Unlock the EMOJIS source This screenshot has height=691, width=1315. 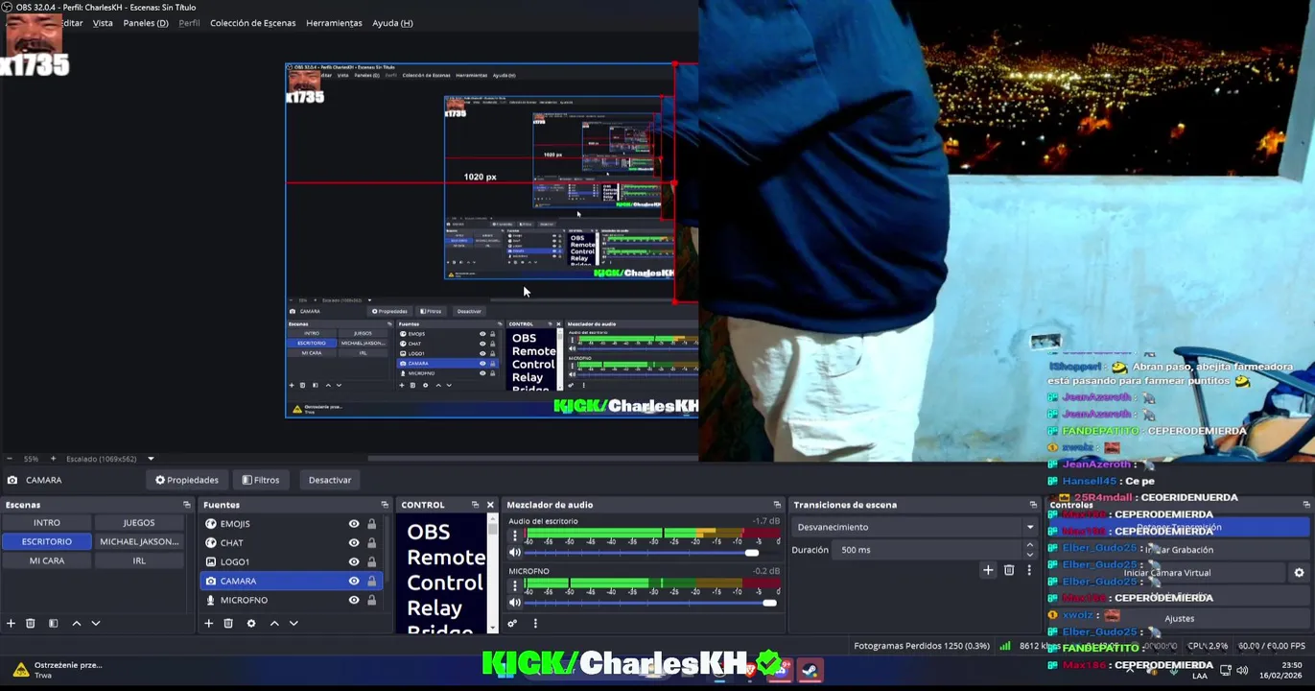click(371, 524)
